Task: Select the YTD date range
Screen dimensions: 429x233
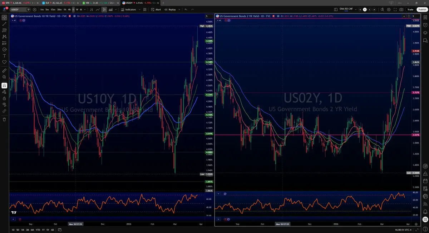Action: point(38,230)
